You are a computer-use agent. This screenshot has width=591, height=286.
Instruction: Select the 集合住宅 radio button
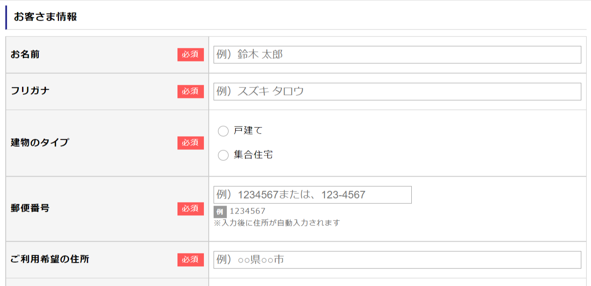pyautogui.click(x=223, y=155)
